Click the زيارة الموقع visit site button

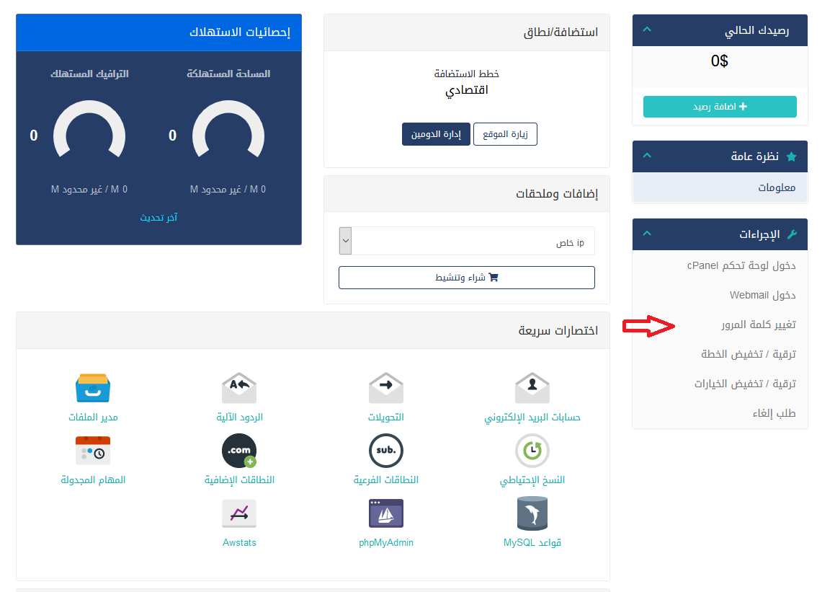click(505, 133)
